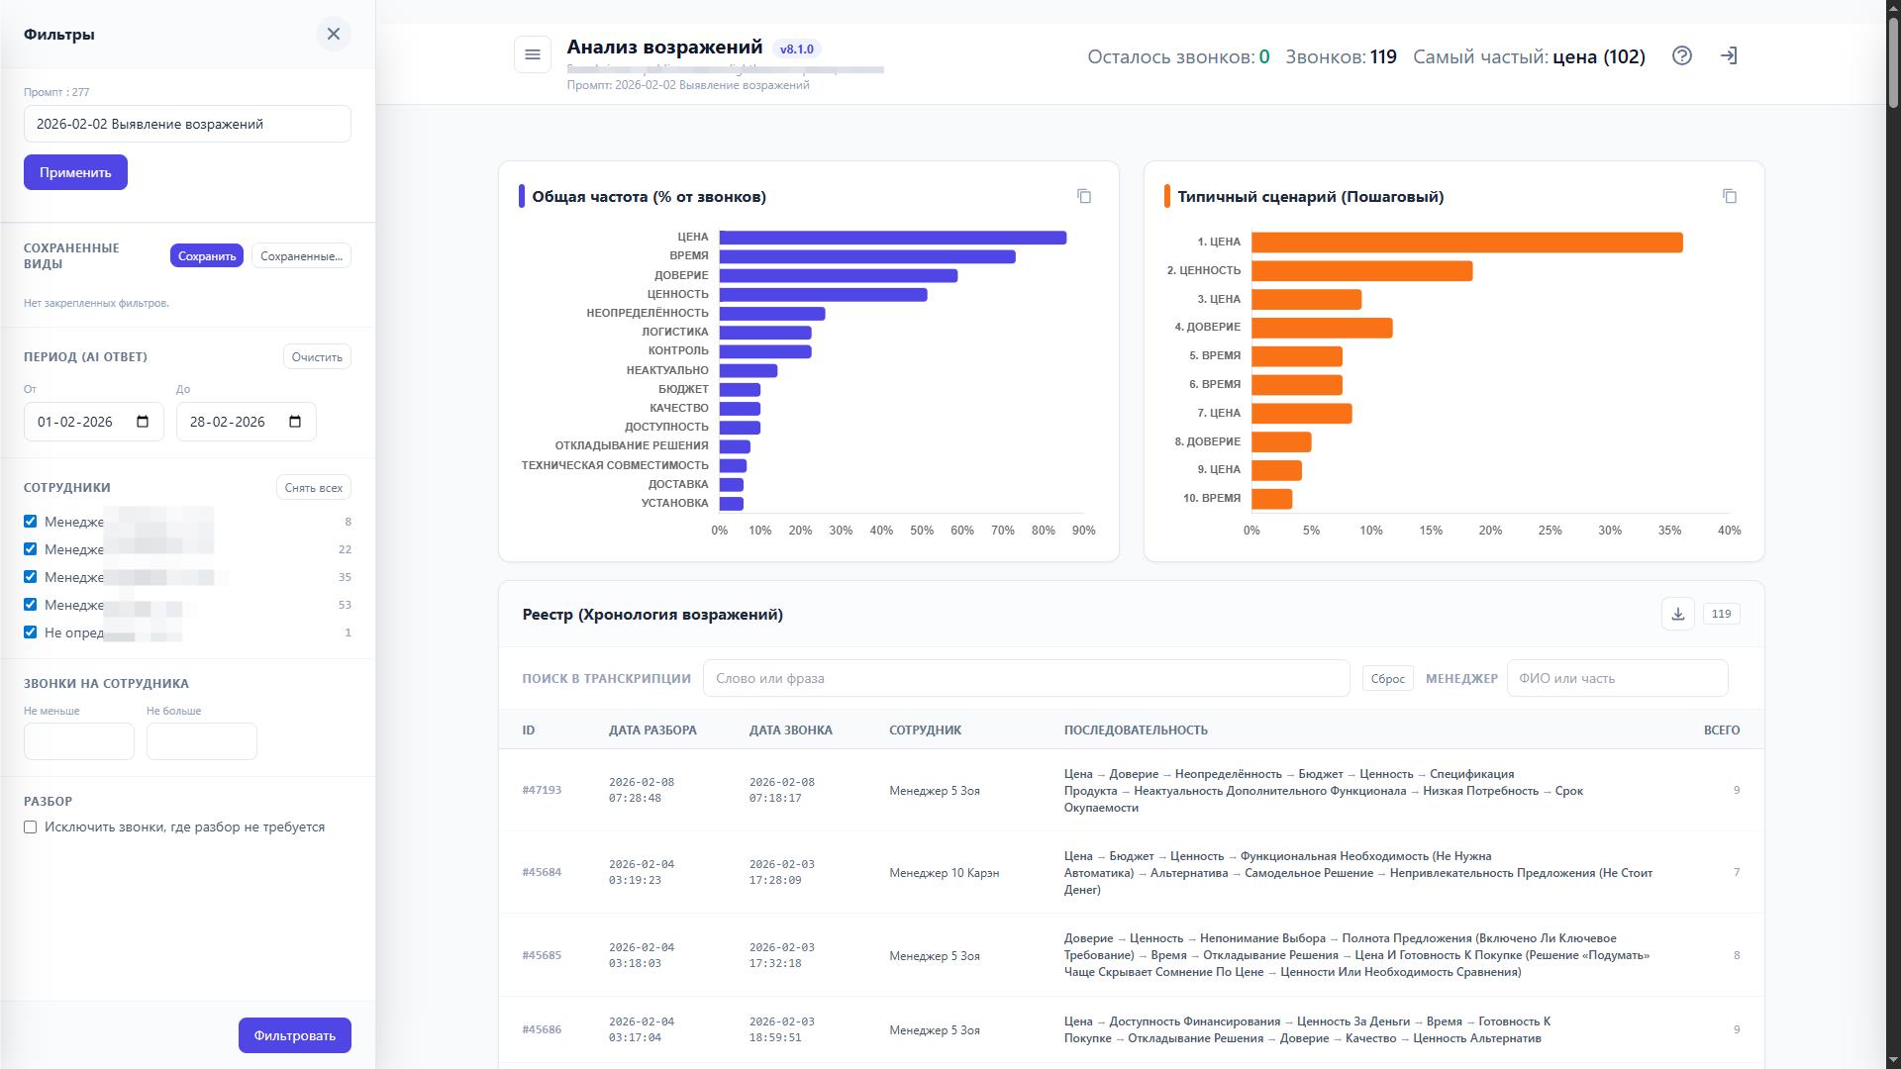Toggle the Не определён employee checkbox
The height and width of the screenshot is (1069, 1901).
point(31,632)
